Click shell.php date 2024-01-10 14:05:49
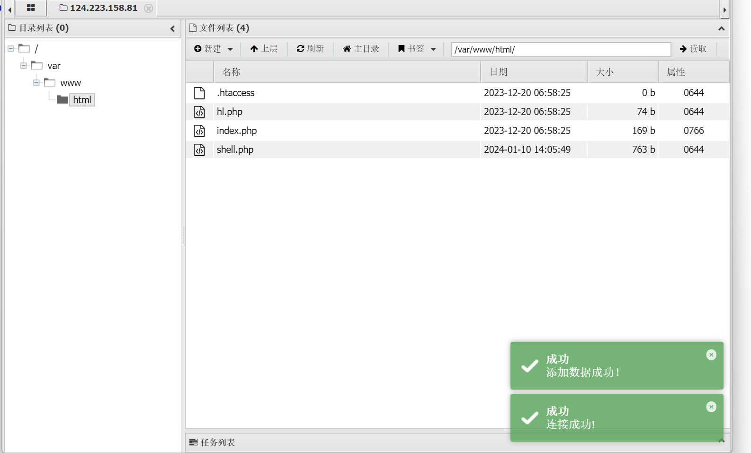Image resolution: width=751 pixels, height=453 pixels. (527, 150)
